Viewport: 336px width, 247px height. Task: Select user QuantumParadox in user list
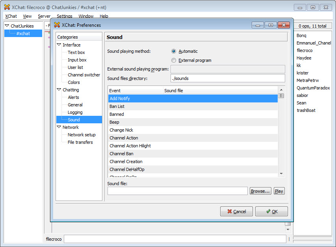click(313, 88)
